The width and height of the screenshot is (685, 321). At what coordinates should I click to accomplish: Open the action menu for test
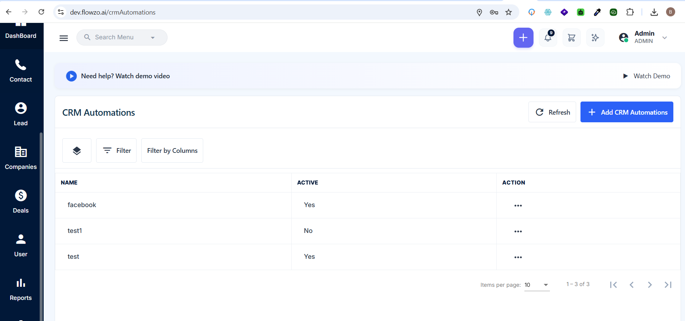(518, 257)
